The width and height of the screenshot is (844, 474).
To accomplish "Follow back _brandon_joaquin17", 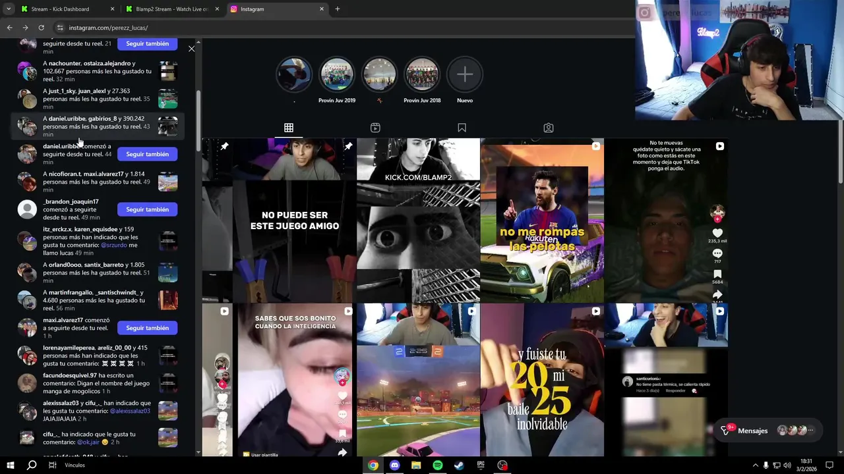I will coord(148,209).
